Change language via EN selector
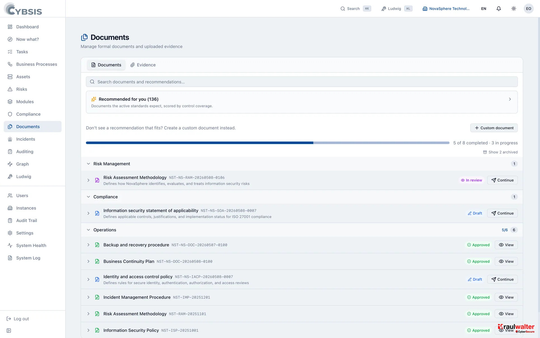This screenshot has height=338, width=540. point(483,9)
